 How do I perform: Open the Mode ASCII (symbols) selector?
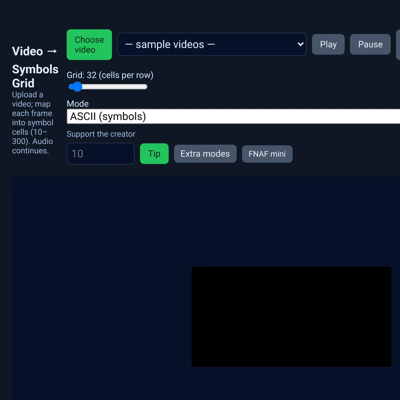(233, 116)
